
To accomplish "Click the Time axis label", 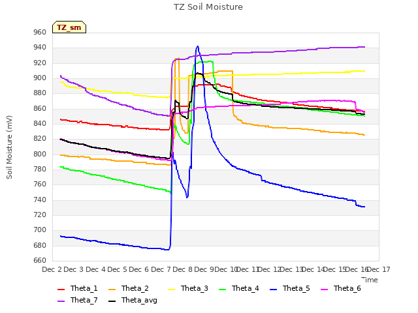I will click(370, 280).
